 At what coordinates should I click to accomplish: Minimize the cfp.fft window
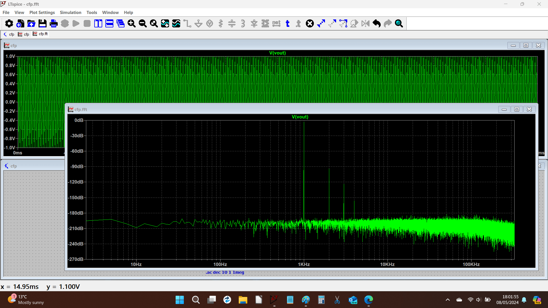coord(504,109)
